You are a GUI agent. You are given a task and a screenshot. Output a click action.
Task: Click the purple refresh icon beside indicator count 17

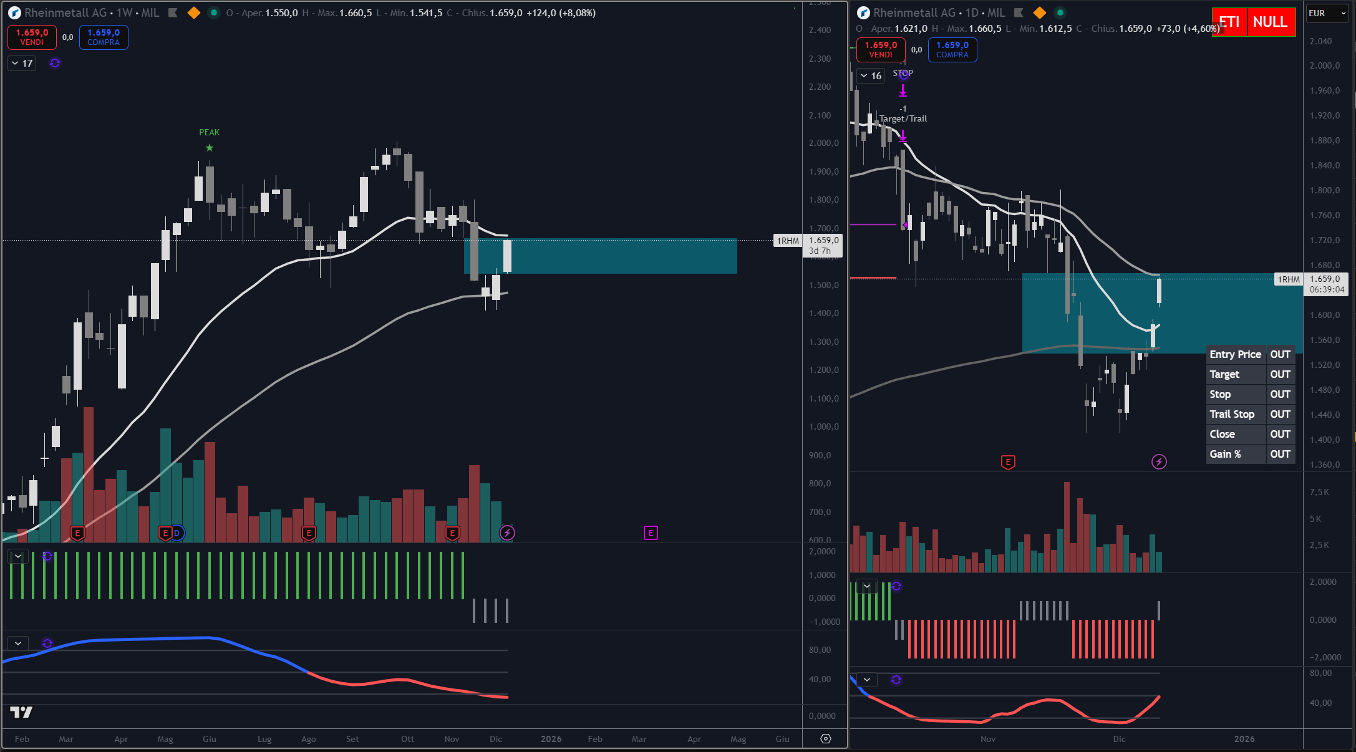pos(55,63)
